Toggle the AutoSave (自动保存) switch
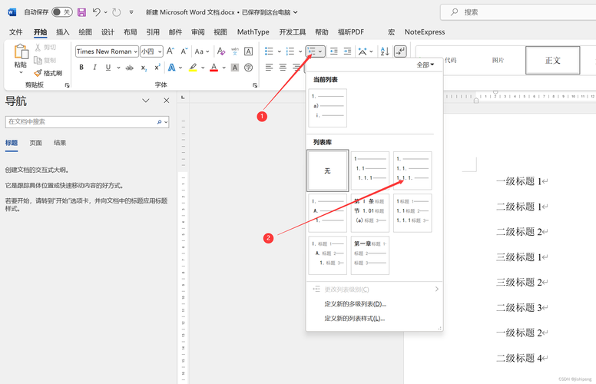 61,12
